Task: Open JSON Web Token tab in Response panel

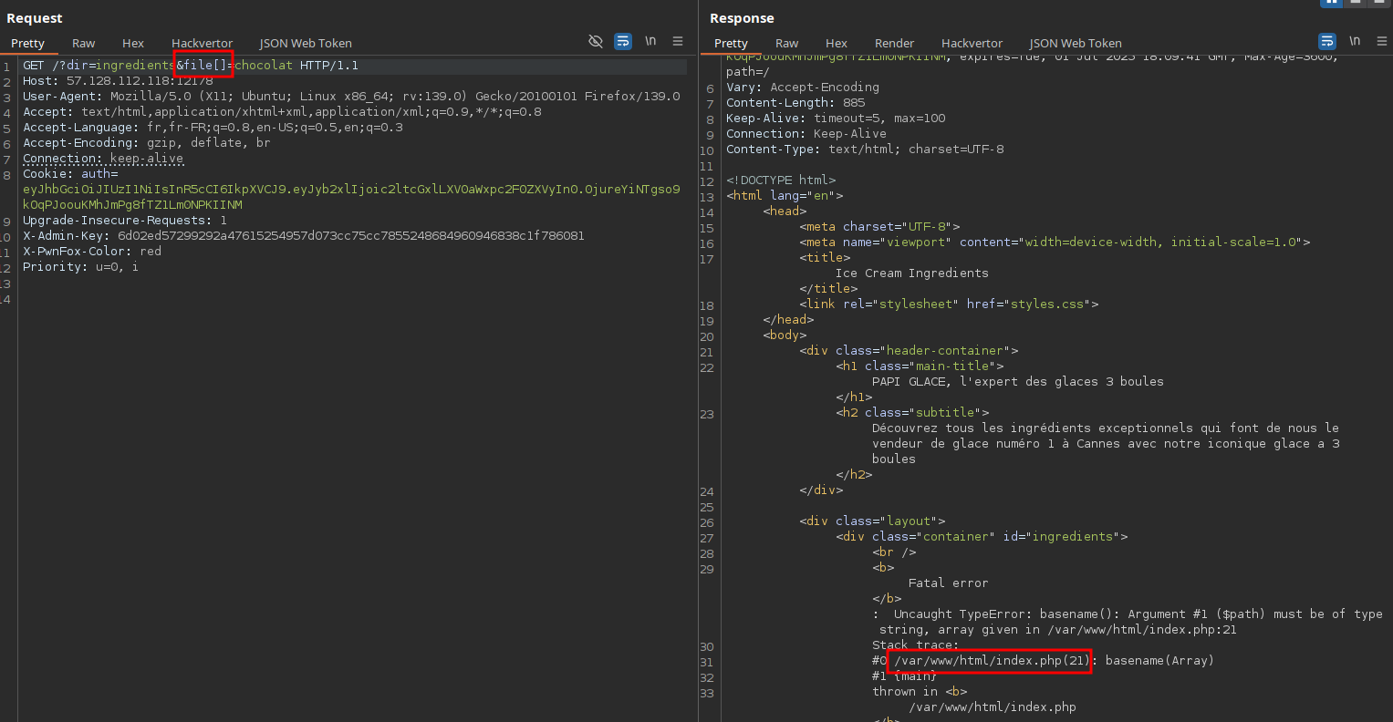Action: coord(1076,43)
